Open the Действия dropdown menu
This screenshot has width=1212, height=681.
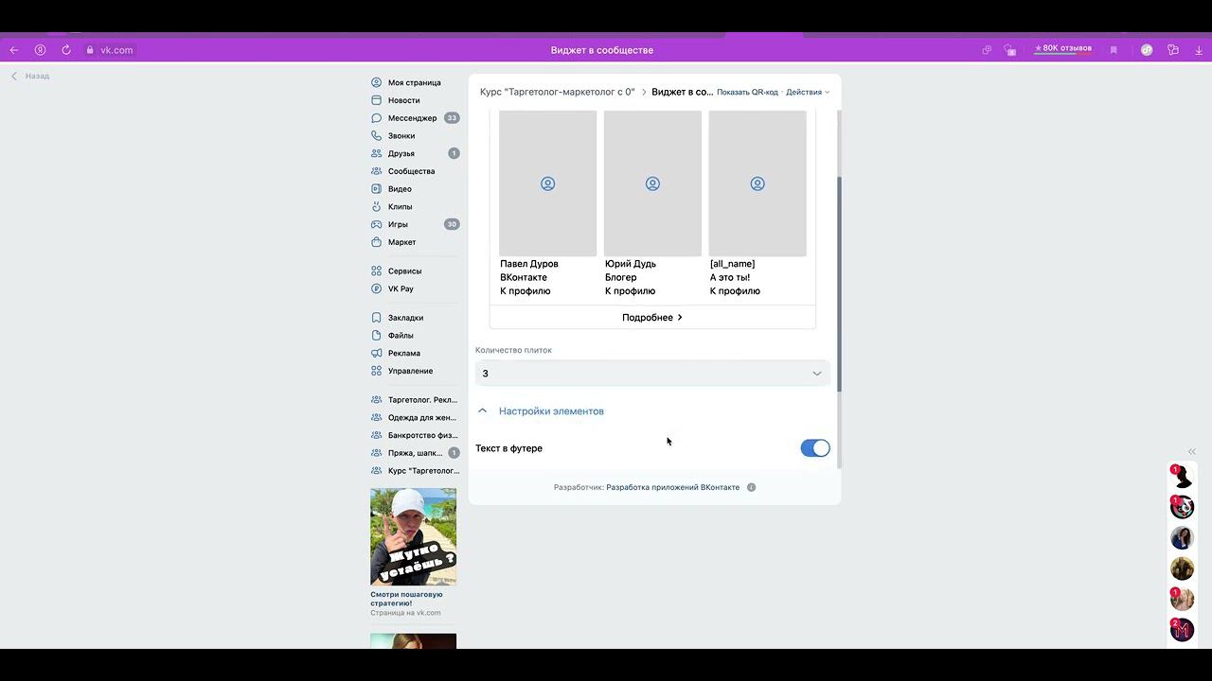pyautogui.click(x=807, y=92)
